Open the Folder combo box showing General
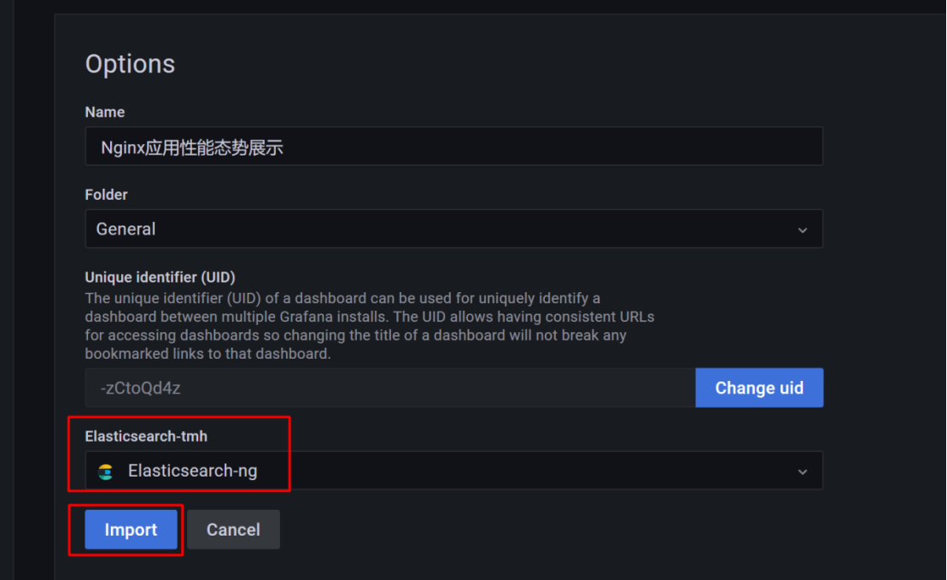 point(454,229)
